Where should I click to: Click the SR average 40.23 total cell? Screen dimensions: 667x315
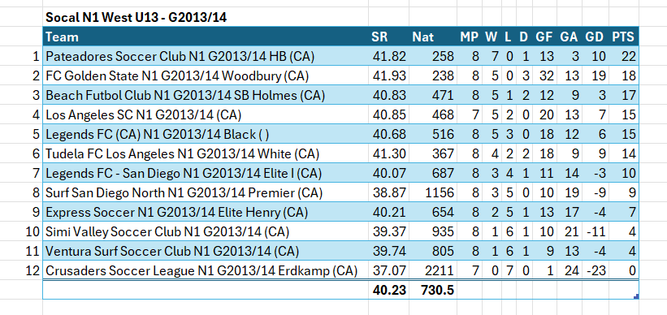coord(388,291)
